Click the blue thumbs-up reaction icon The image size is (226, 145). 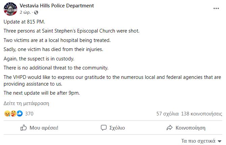pyautogui.click(x=20, y=113)
